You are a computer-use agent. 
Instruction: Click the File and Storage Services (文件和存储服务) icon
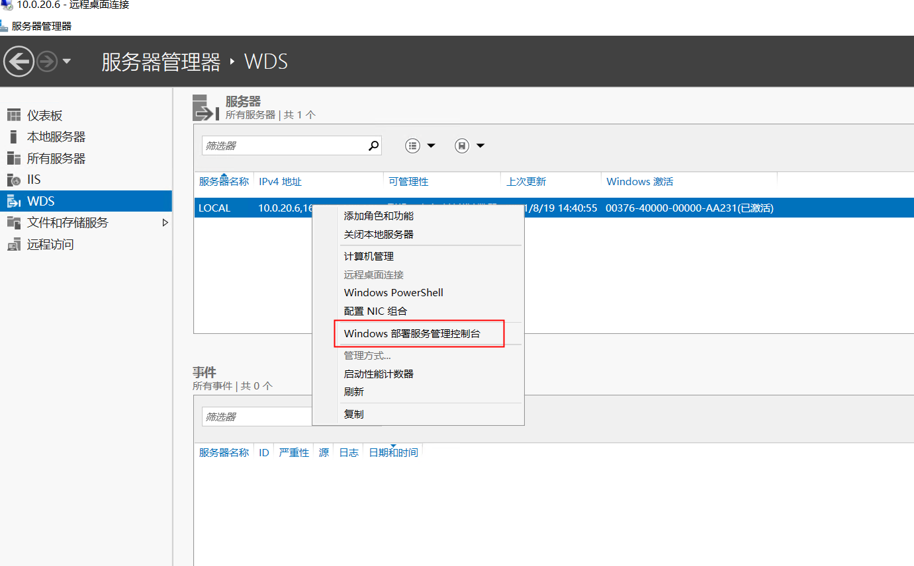[14, 223]
